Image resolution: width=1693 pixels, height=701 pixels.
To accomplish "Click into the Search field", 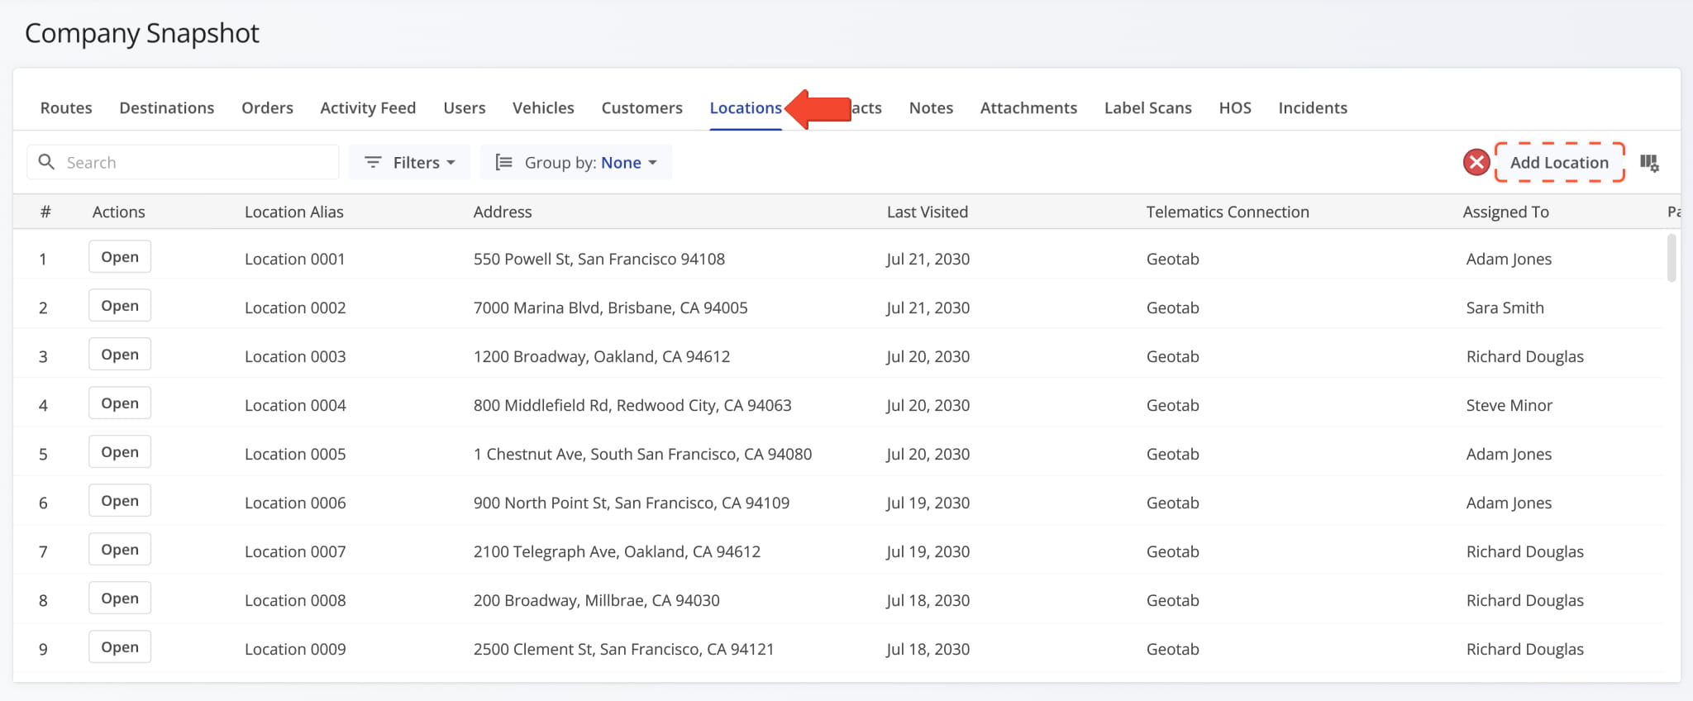I will click(x=184, y=162).
